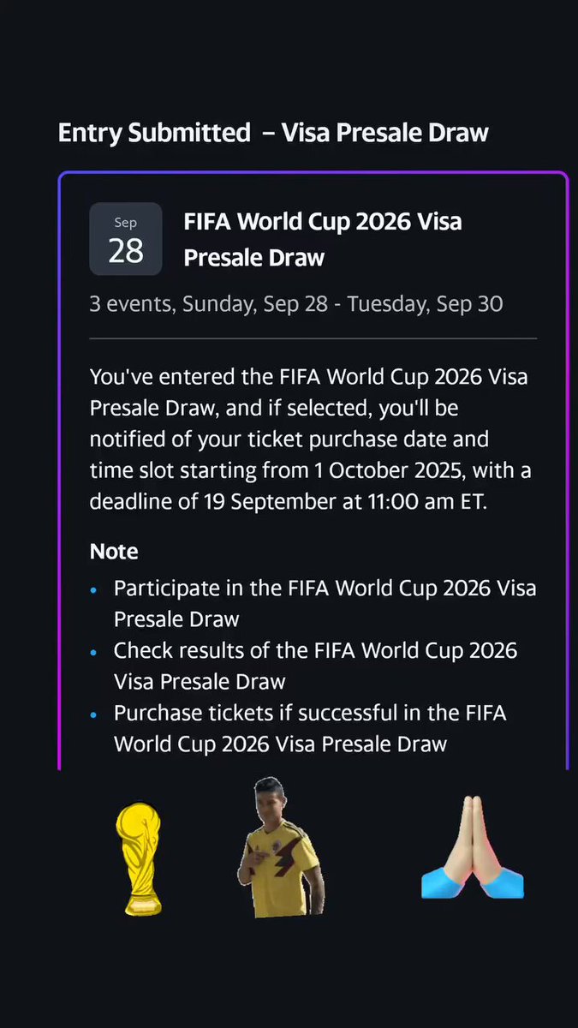Click the horizontal divider below the event dates
Screen dimensions: 578x1028
313,338
